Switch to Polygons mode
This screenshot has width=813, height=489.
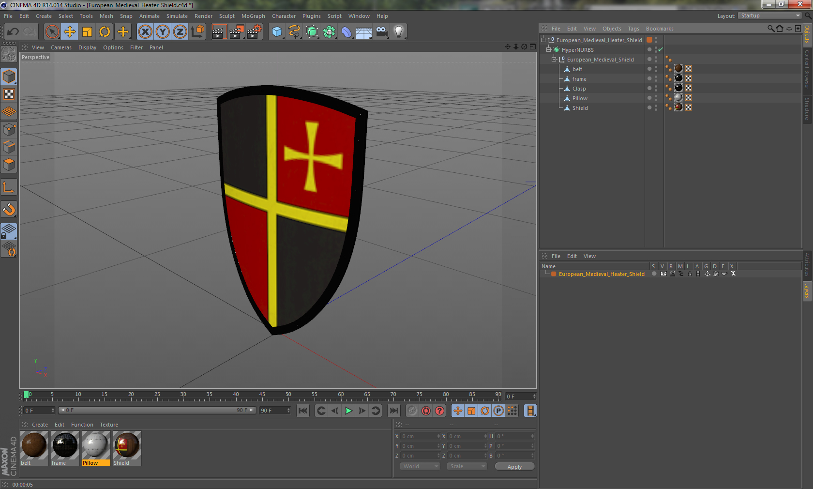click(9, 165)
